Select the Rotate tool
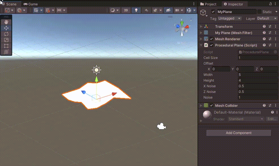Viewport: 279px width, 166px height. tap(6, 34)
